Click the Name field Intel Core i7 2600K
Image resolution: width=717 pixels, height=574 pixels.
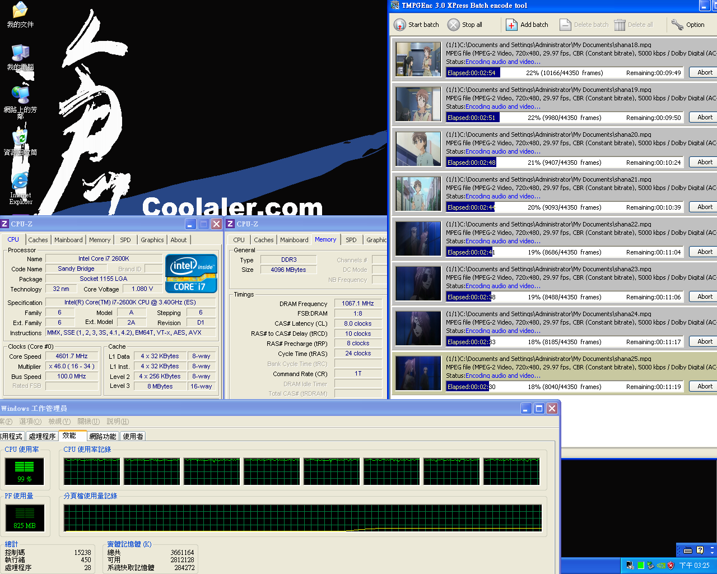[x=104, y=258]
